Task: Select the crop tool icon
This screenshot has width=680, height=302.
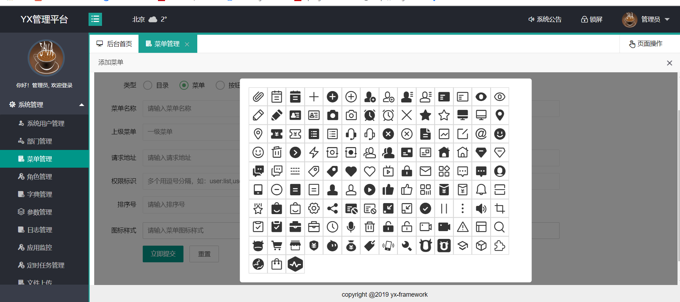Action: click(x=500, y=208)
